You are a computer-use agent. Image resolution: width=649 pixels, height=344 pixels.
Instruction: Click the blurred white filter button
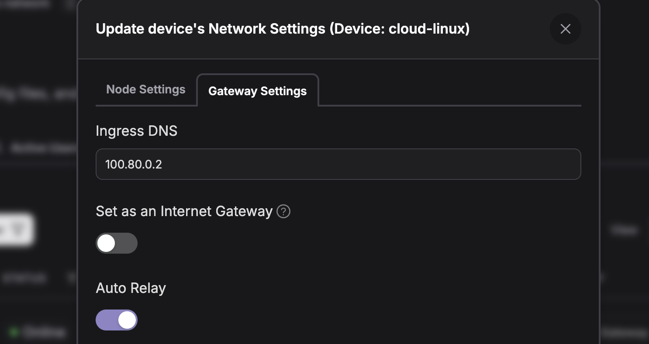(x=17, y=230)
